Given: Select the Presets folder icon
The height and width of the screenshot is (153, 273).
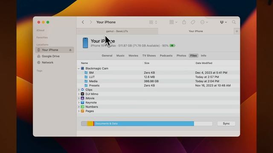Looking at the screenshot, I should [x=86, y=85].
